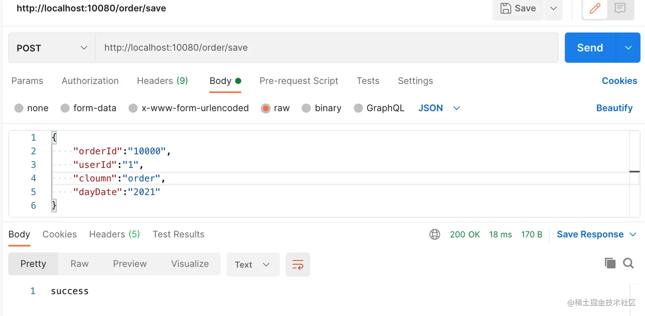Click the globe network icon

(x=435, y=234)
